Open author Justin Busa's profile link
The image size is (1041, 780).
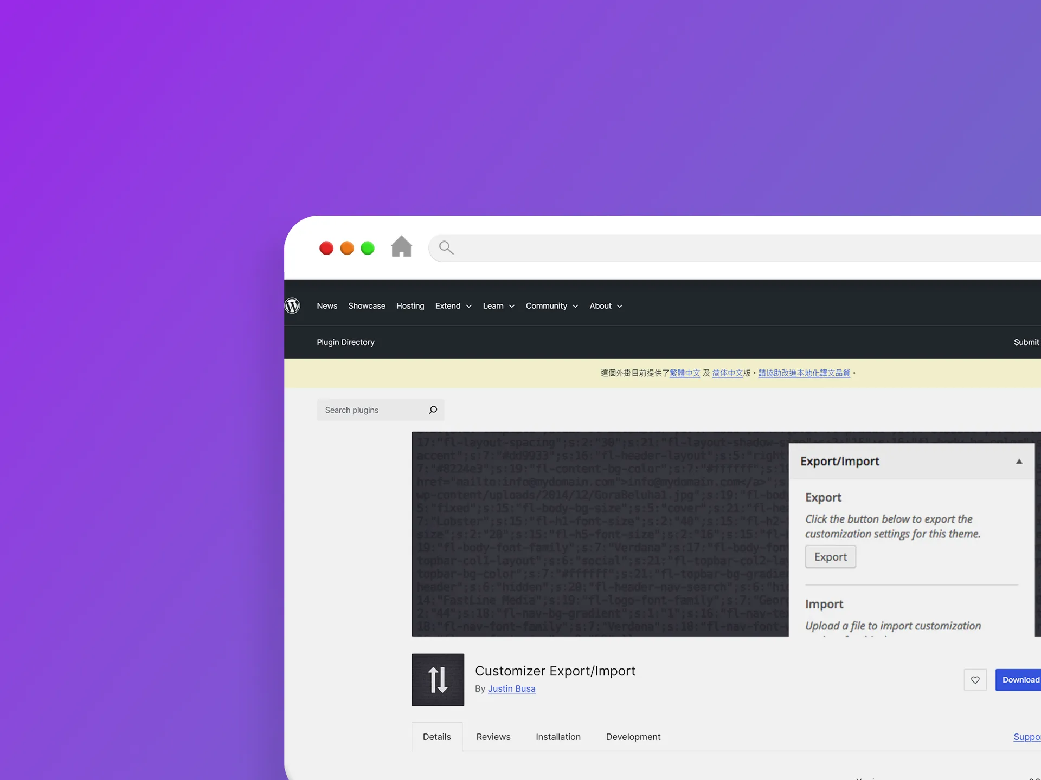[511, 688]
